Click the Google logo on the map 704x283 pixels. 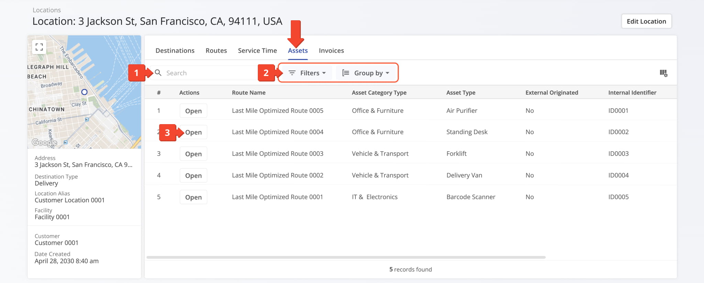coord(44,142)
